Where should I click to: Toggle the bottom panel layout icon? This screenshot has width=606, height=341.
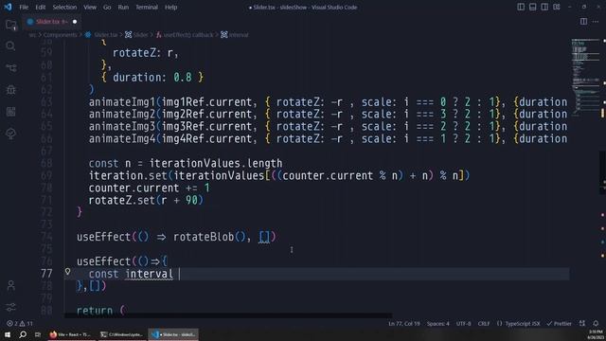532,7
